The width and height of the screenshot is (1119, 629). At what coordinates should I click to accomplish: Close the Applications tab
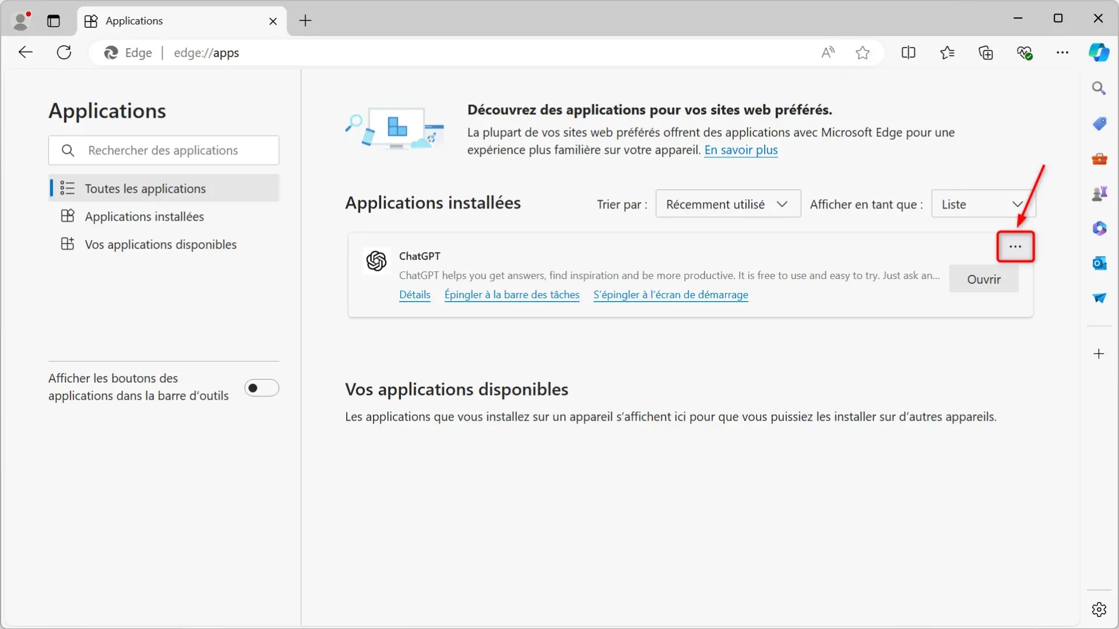coord(273,21)
